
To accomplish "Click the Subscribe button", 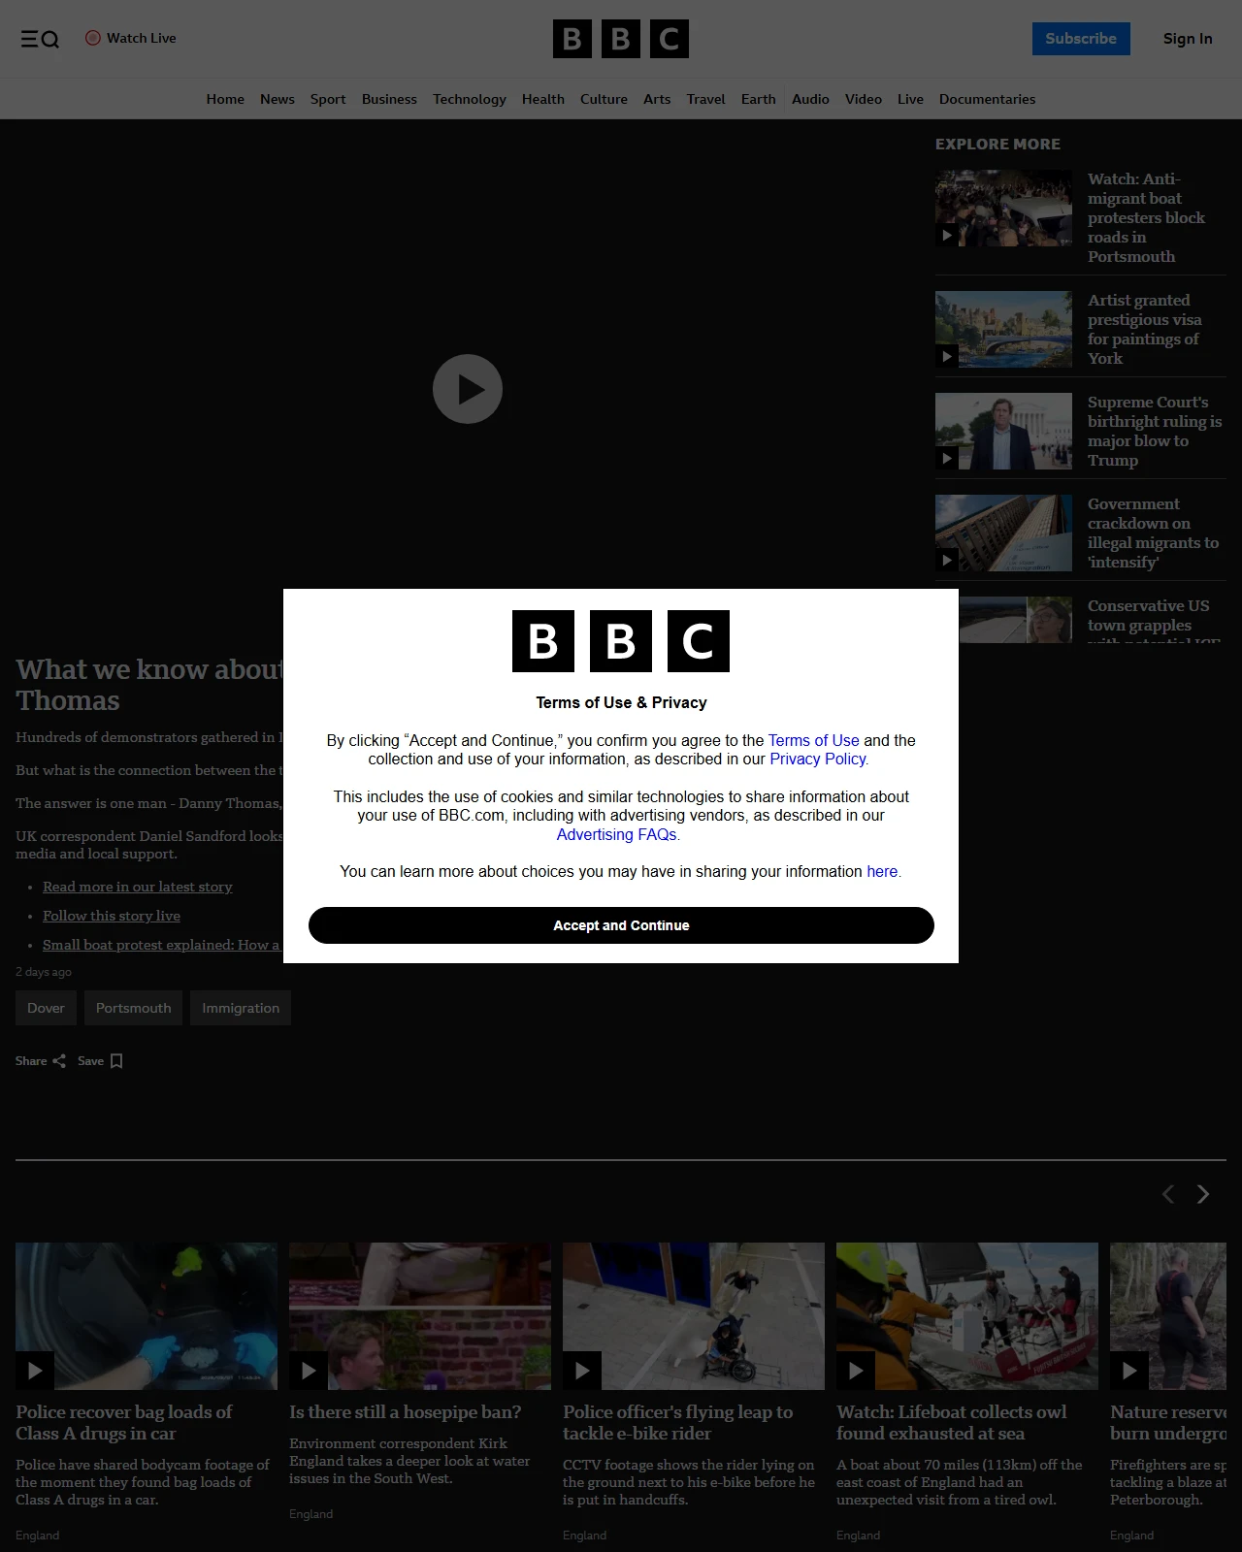I will click(x=1081, y=39).
